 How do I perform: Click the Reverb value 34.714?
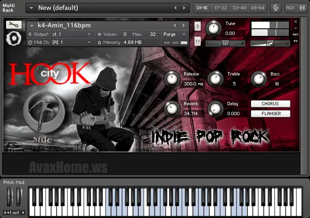pos(191,114)
